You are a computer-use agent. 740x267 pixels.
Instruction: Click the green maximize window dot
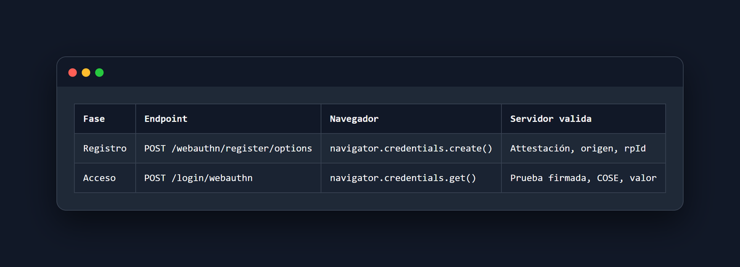(x=99, y=73)
